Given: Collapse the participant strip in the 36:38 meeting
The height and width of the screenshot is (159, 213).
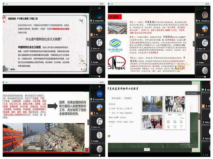Looking at the screenshot, I should (194, 43).
